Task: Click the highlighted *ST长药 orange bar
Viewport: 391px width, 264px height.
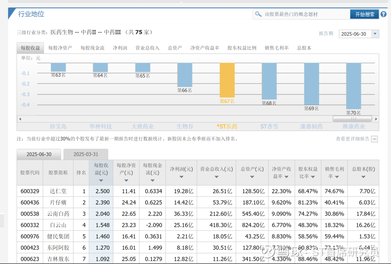Action: (x=227, y=80)
